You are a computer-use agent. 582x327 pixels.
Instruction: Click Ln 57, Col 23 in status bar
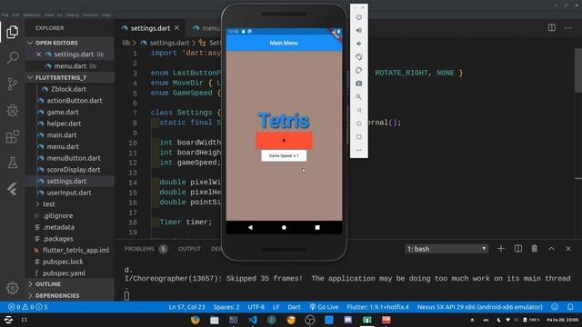pyautogui.click(x=186, y=307)
